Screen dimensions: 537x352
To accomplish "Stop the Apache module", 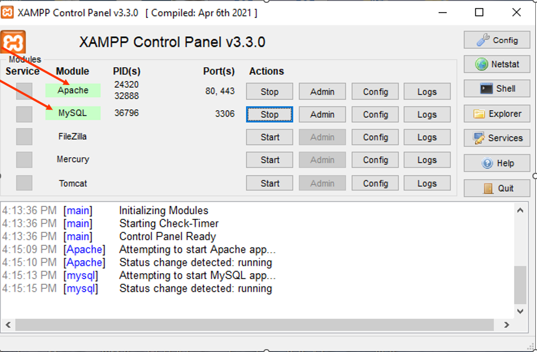I will (270, 91).
